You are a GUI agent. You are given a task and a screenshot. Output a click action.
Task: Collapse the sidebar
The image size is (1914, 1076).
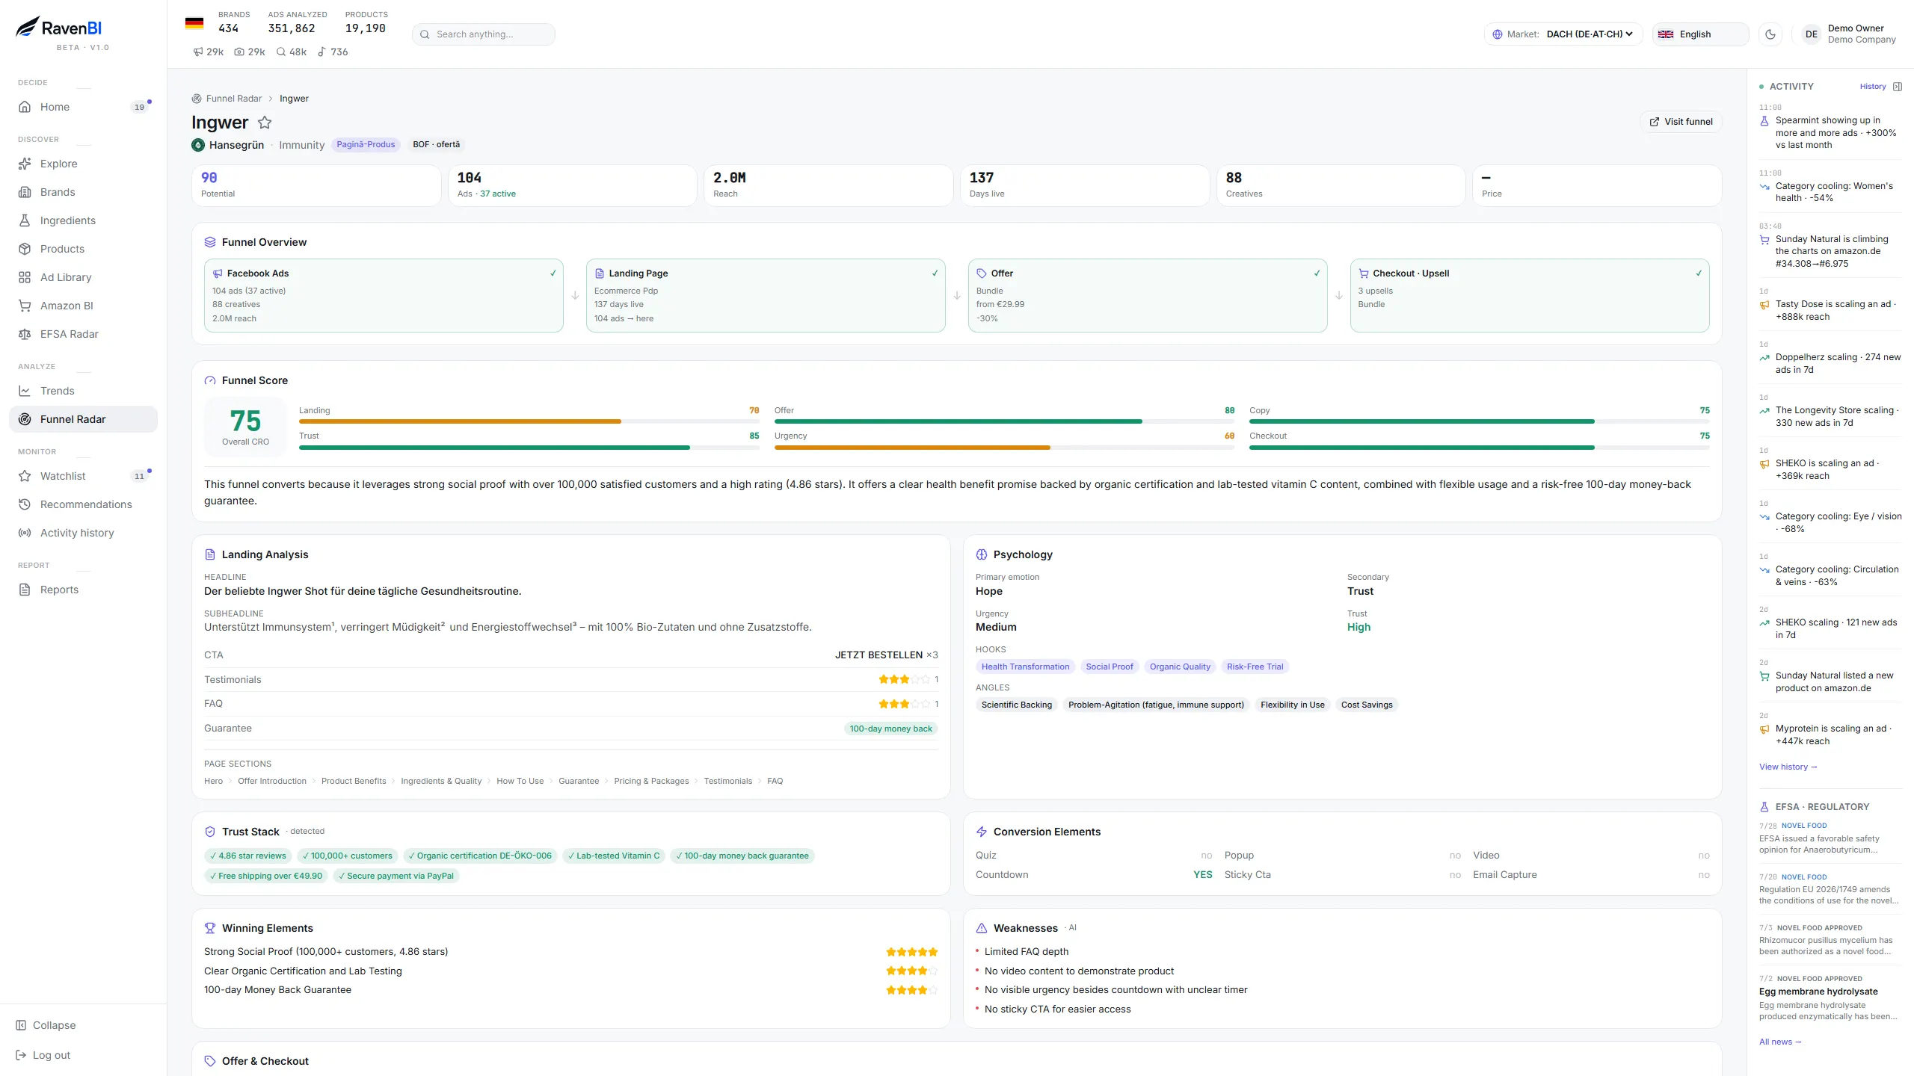pos(46,1025)
